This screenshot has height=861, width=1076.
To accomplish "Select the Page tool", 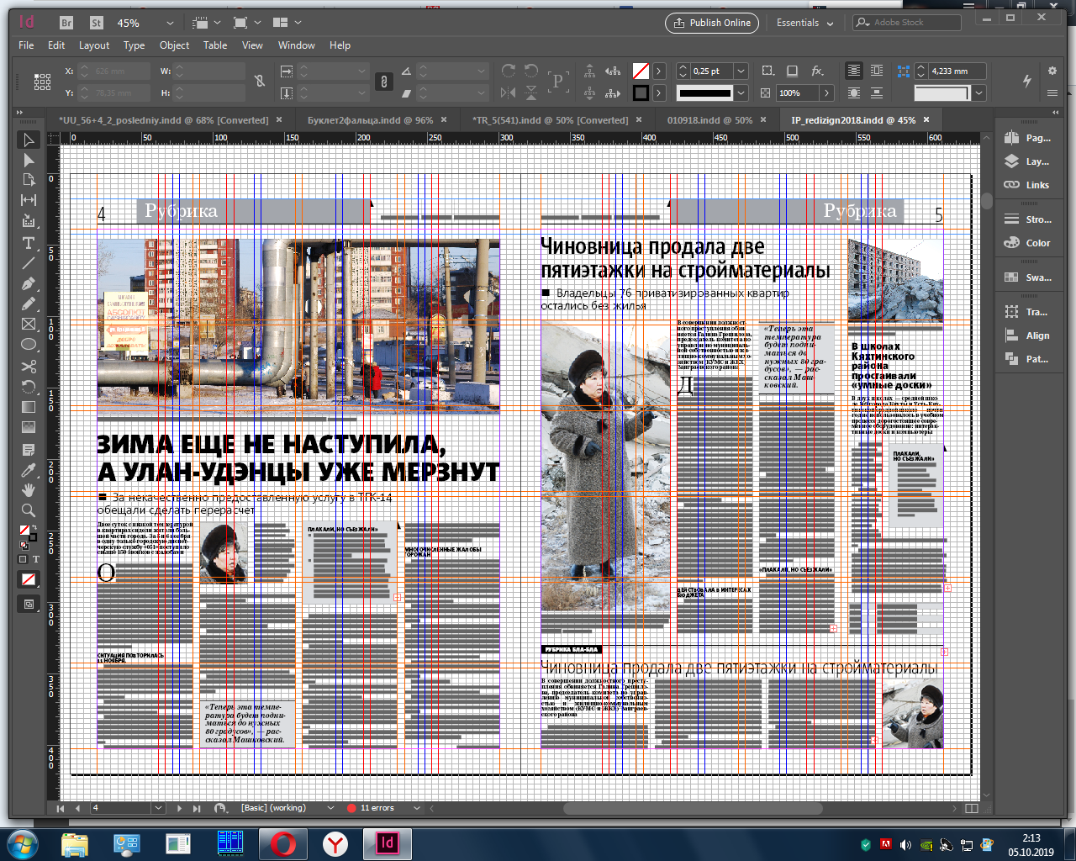I will [x=29, y=180].
